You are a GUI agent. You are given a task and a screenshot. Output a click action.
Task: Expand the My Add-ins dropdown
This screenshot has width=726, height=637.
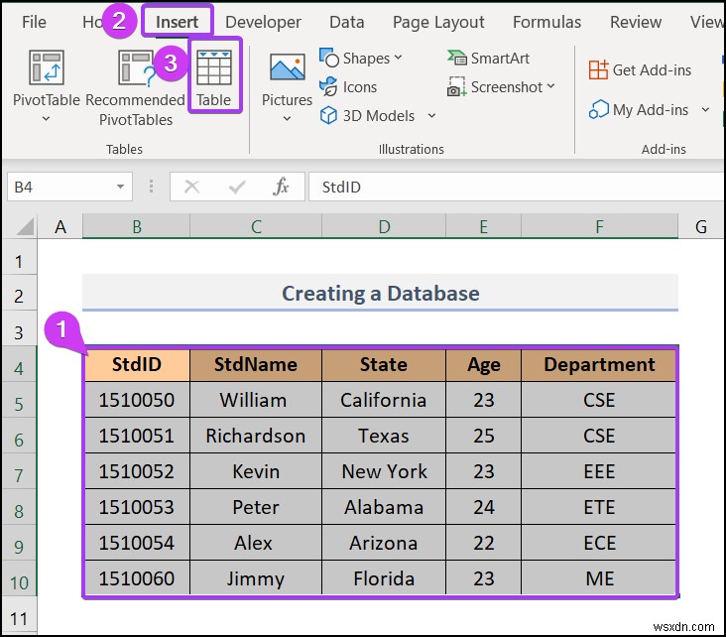pos(705,110)
